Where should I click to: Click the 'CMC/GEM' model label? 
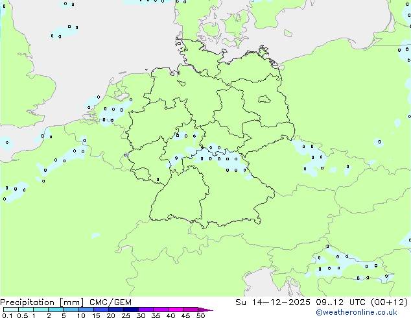110,302
